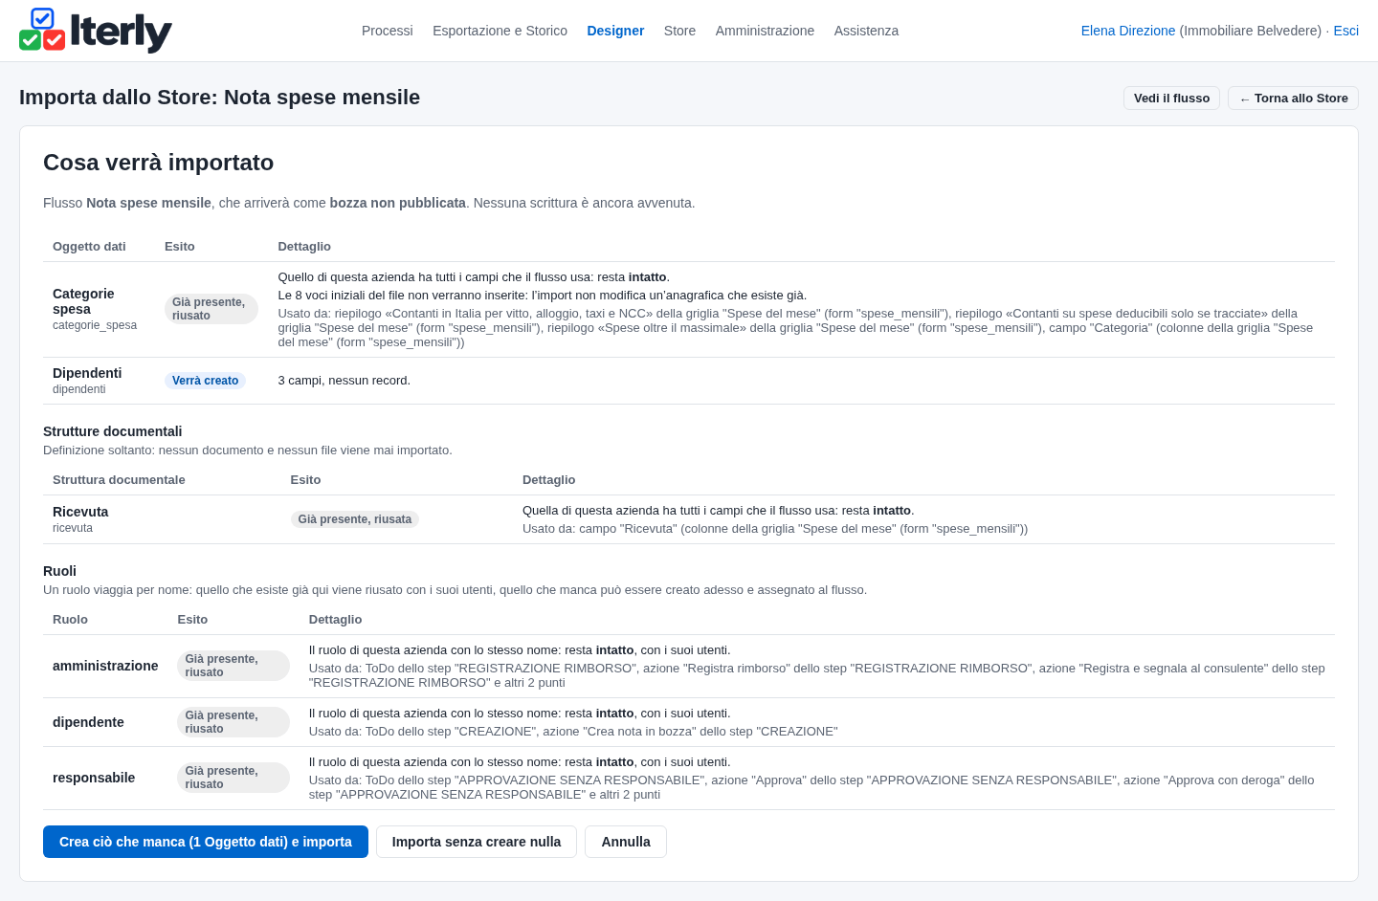Open the Processi menu

click(388, 31)
